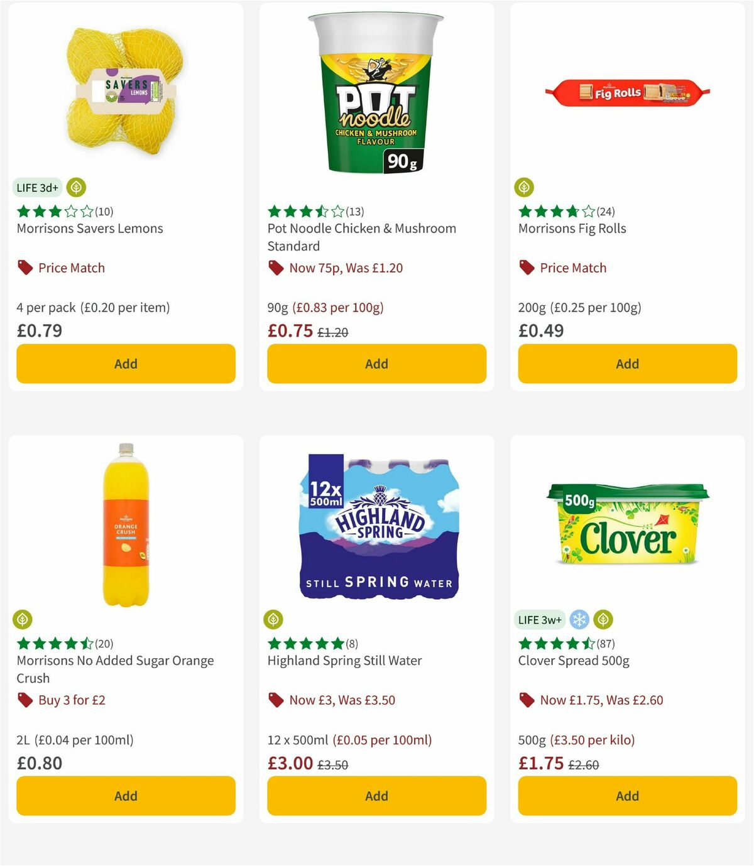The image size is (754, 866).
Task: Click the leaf icon on the Clover Spread card
Action: [x=603, y=619]
